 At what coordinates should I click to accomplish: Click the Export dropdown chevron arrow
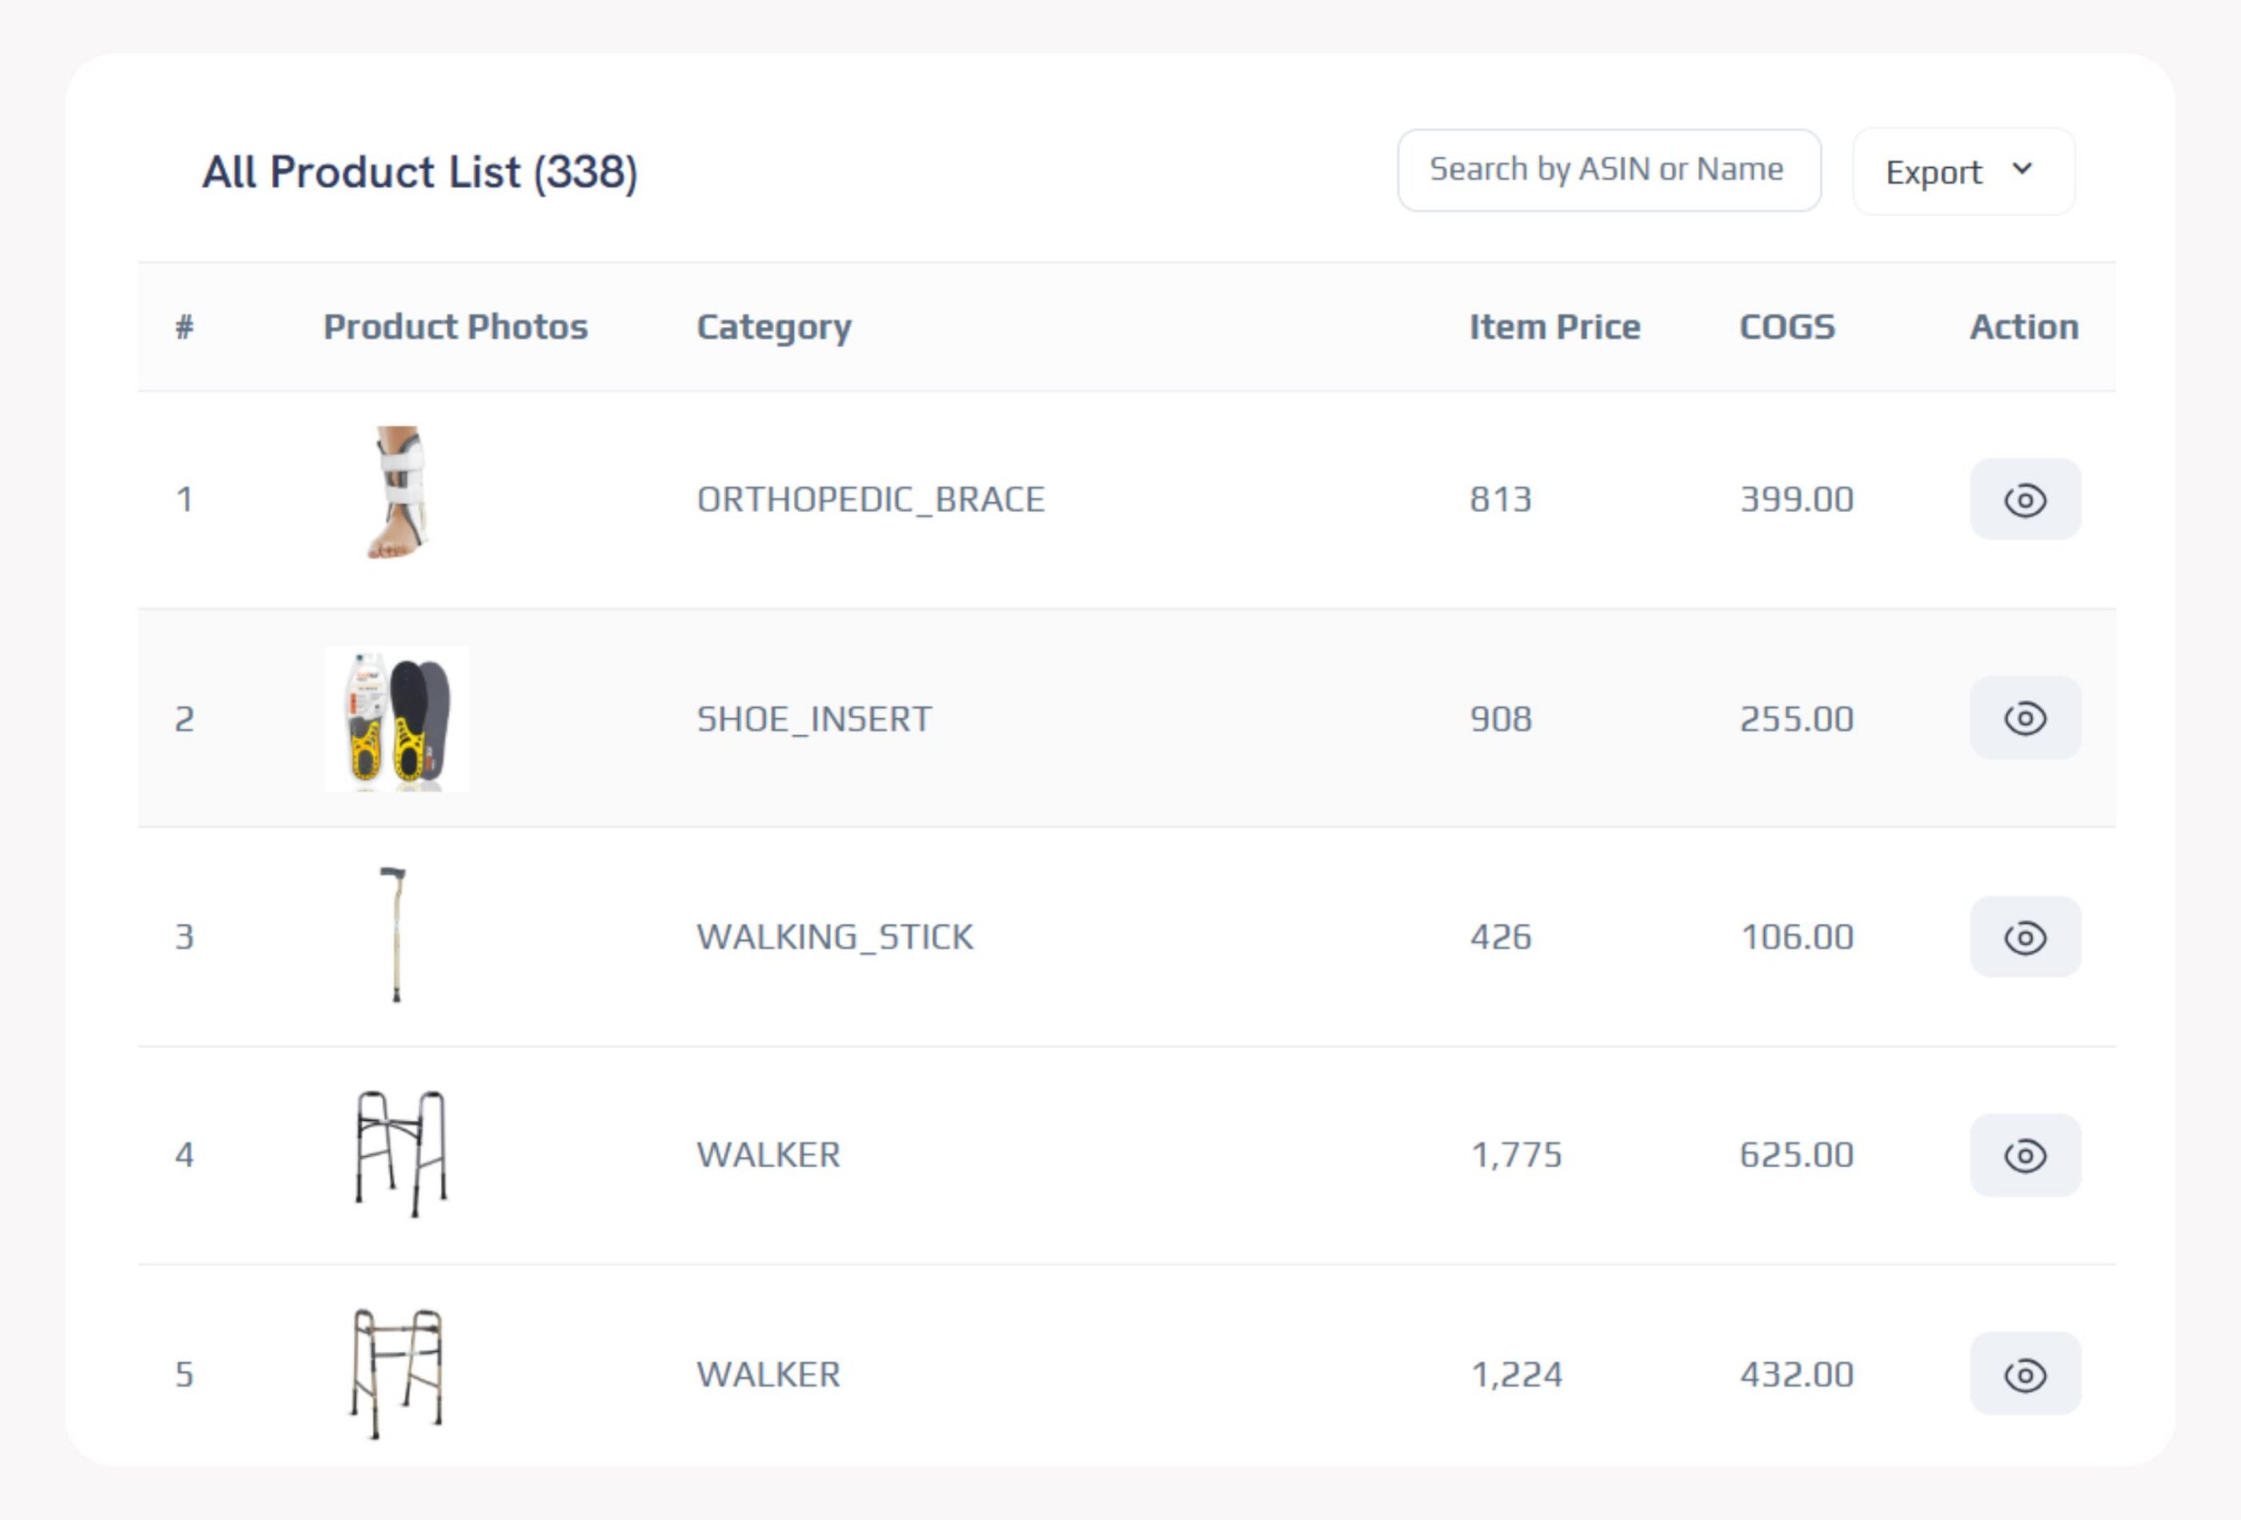point(2022,170)
